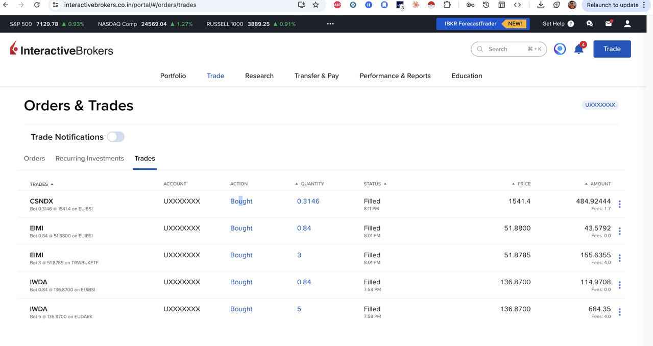Go back with the browser back arrow
The height and width of the screenshot is (346, 653).
(6, 5)
